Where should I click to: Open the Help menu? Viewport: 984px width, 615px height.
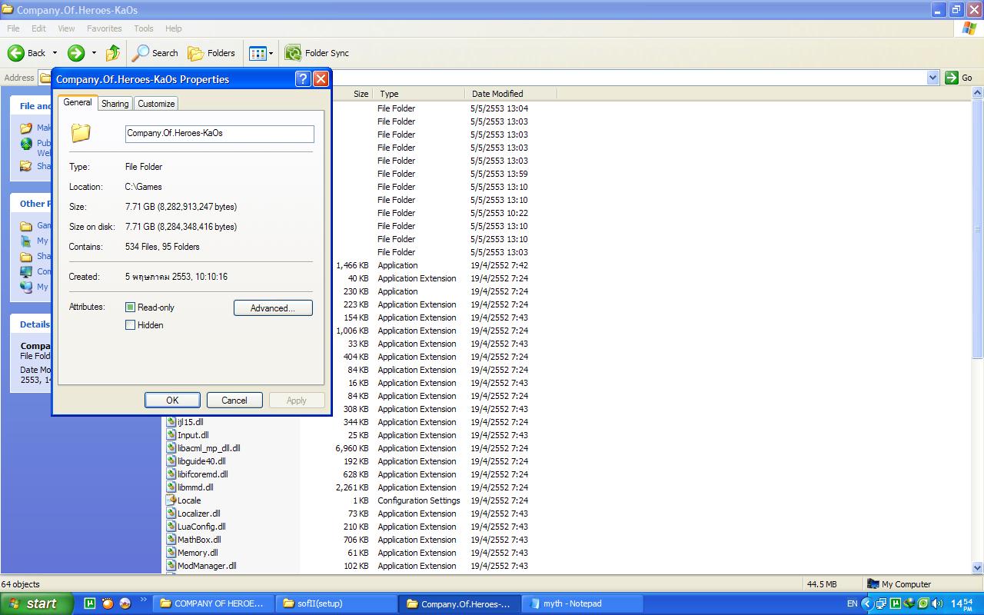[174, 28]
